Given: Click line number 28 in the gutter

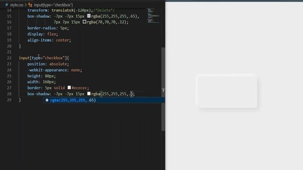Looking at the screenshot, I should 9,94.
